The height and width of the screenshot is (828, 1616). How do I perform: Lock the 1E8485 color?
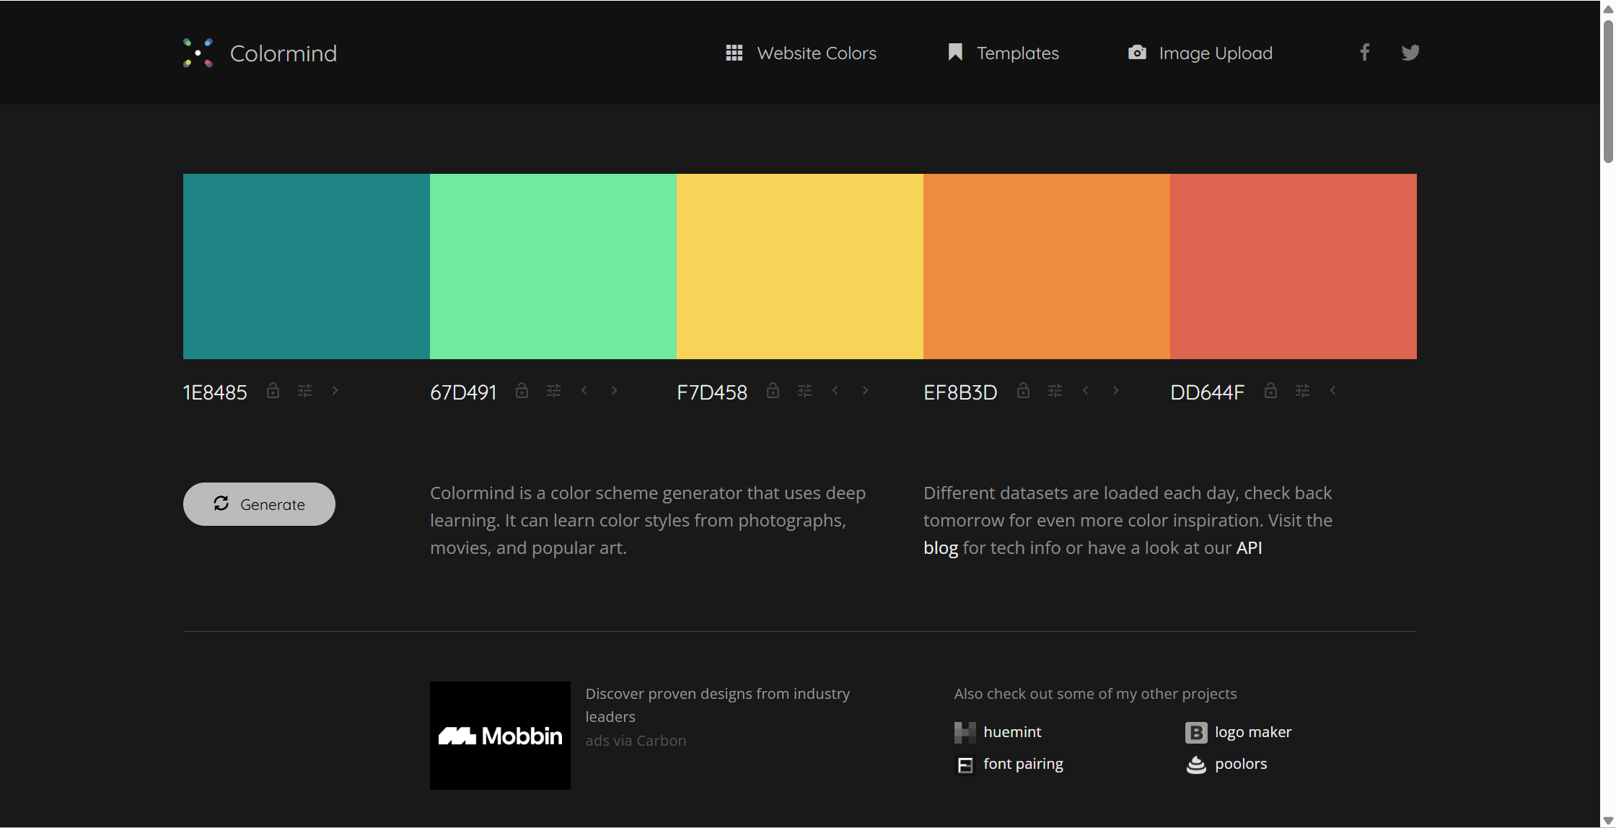pos(273,391)
